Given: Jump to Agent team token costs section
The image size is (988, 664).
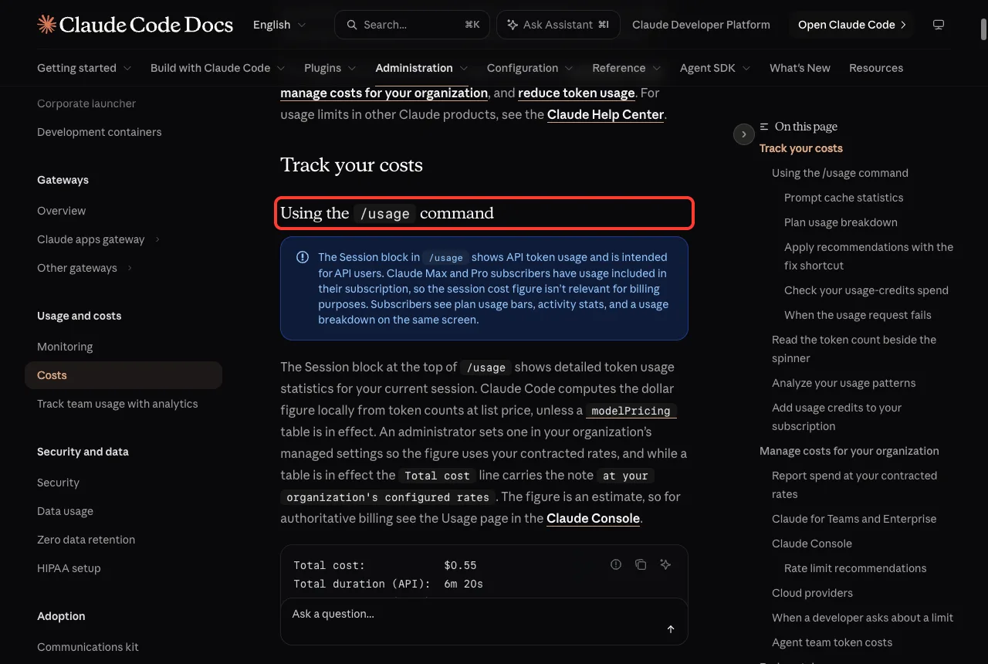Looking at the screenshot, I should (832, 642).
